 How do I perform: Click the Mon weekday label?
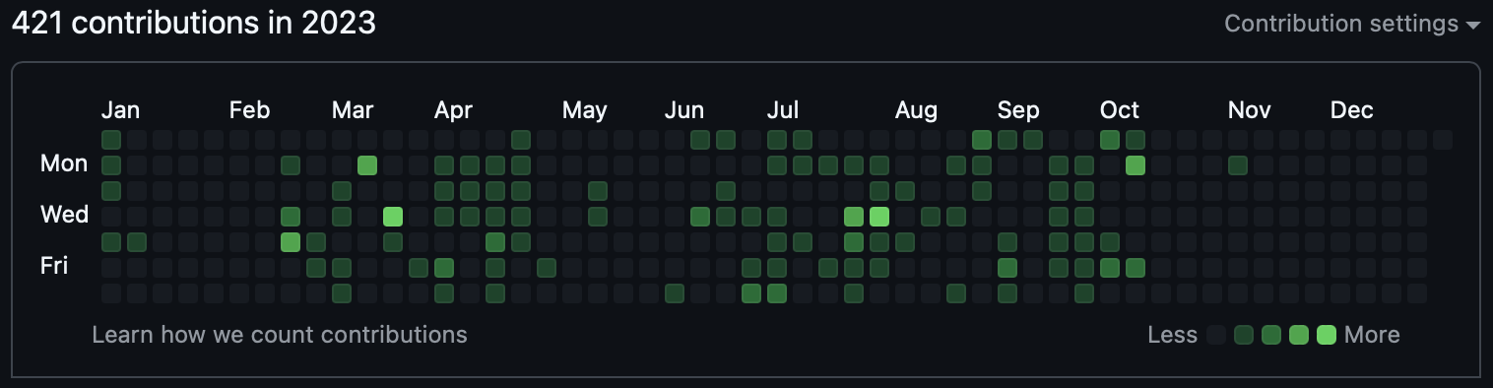[64, 163]
